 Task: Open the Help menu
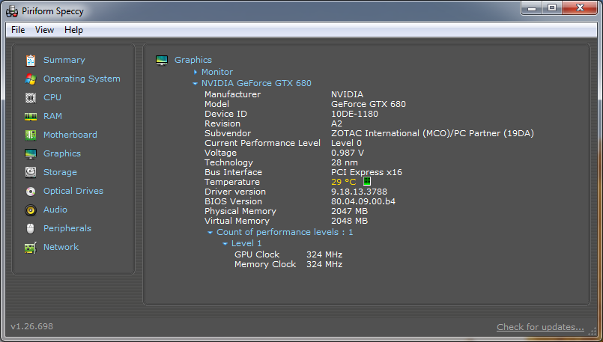click(x=73, y=30)
